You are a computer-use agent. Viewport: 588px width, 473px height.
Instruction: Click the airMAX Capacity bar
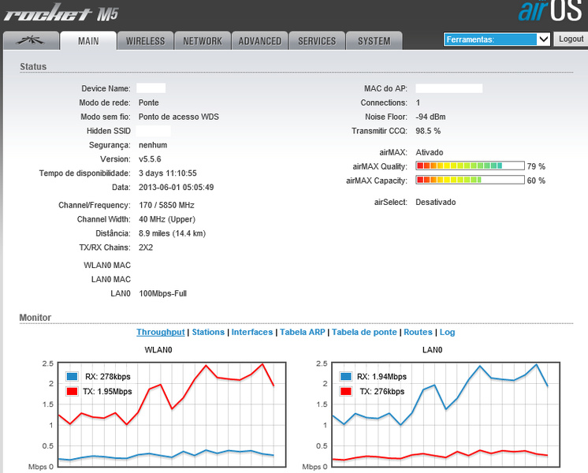point(470,180)
